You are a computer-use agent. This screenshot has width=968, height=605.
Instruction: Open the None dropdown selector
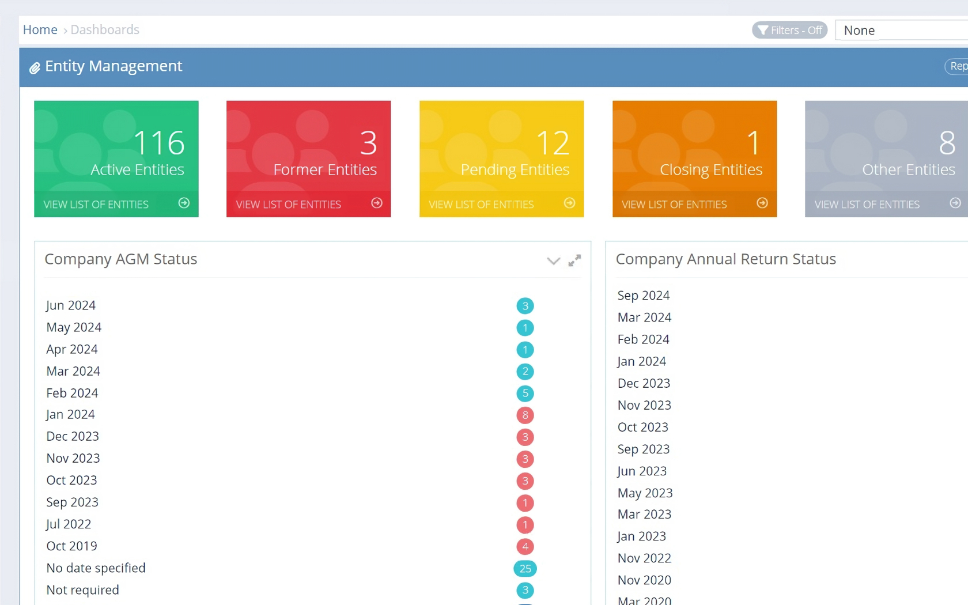pos(902,30)
